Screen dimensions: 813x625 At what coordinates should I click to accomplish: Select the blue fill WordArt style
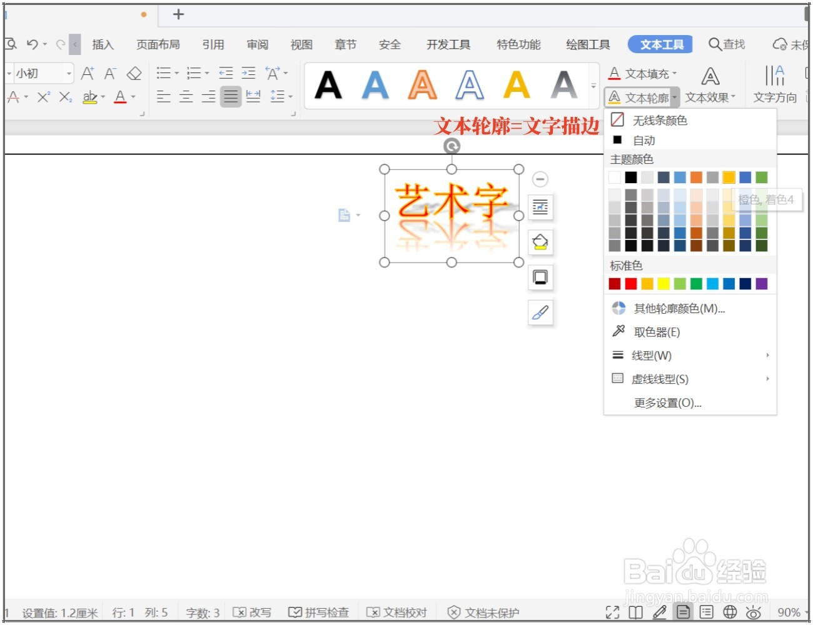(375, 86)
